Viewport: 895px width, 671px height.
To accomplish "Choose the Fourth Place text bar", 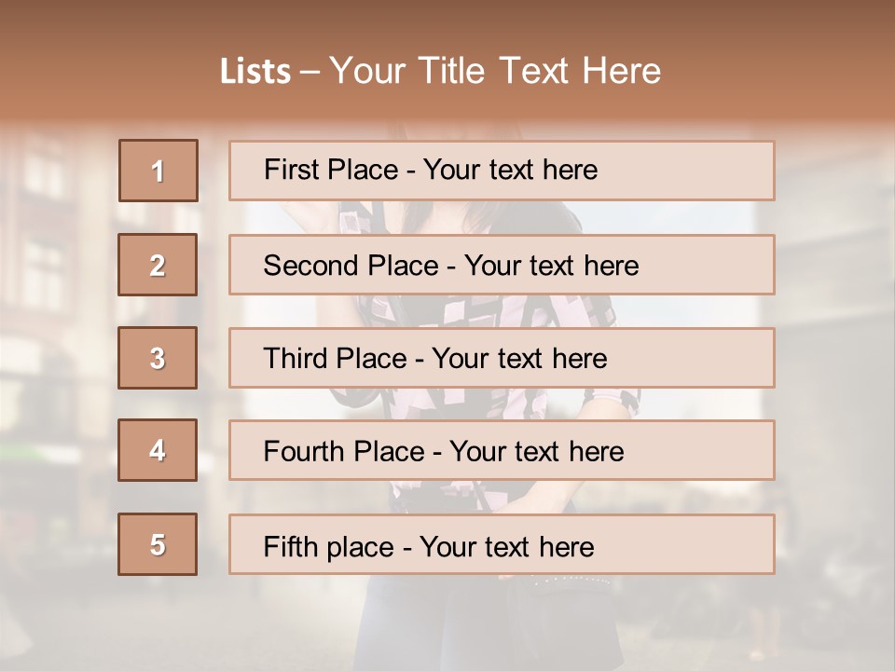I will (x=502, y=450).
